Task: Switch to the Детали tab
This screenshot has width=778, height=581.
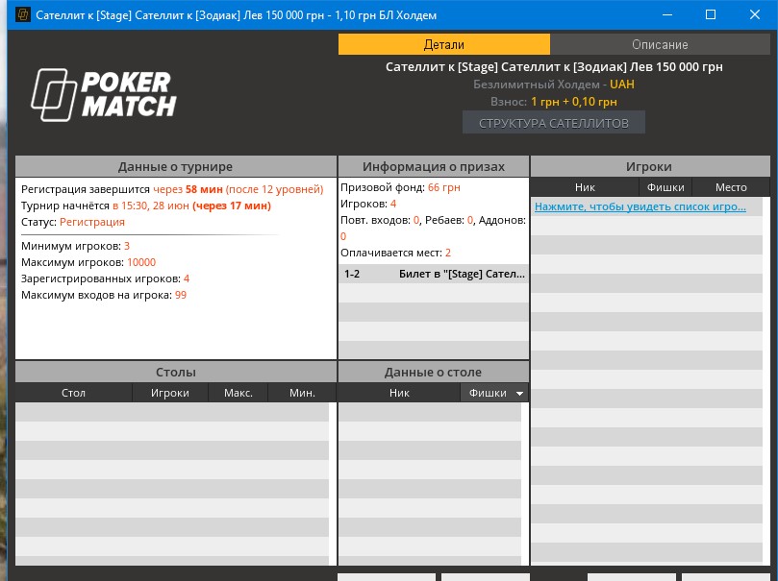Action: pos(444,44)
